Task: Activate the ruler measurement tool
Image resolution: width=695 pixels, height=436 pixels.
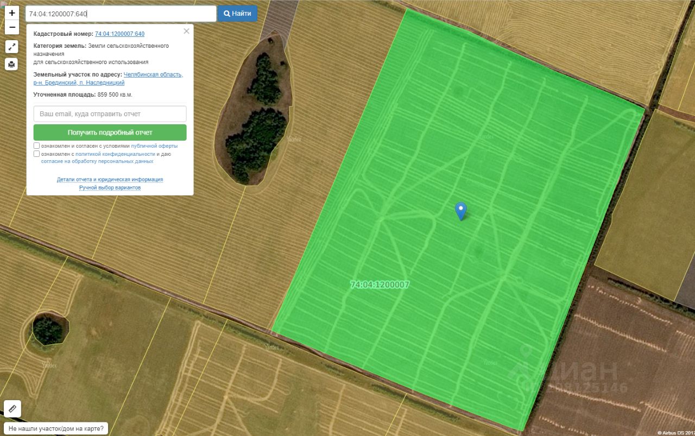Action: [x=12, y=408]
